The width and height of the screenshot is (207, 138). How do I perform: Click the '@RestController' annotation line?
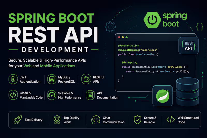pyautogui.click(x=128, y=46)
